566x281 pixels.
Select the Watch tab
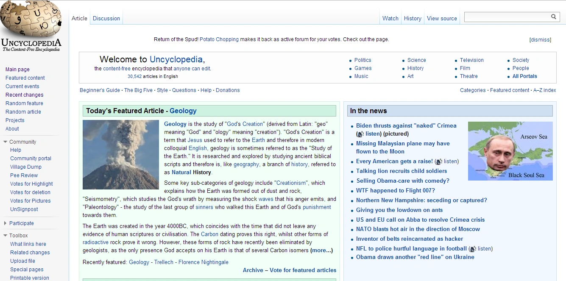tap(390, 18)
